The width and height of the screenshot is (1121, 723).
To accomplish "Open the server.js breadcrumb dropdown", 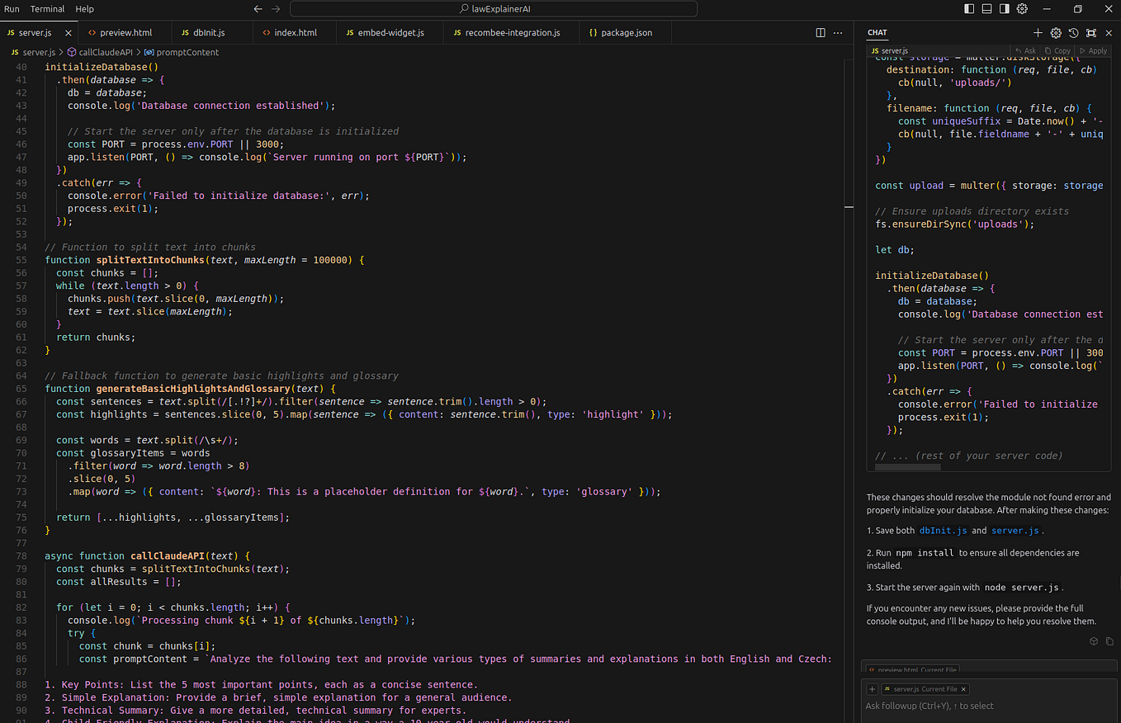I will (x=39, y=52).
